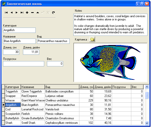Screen dimensions: 151x127
Task: Click the Вес grid column header
Action: pyautogui.click(x=137, y=87)
